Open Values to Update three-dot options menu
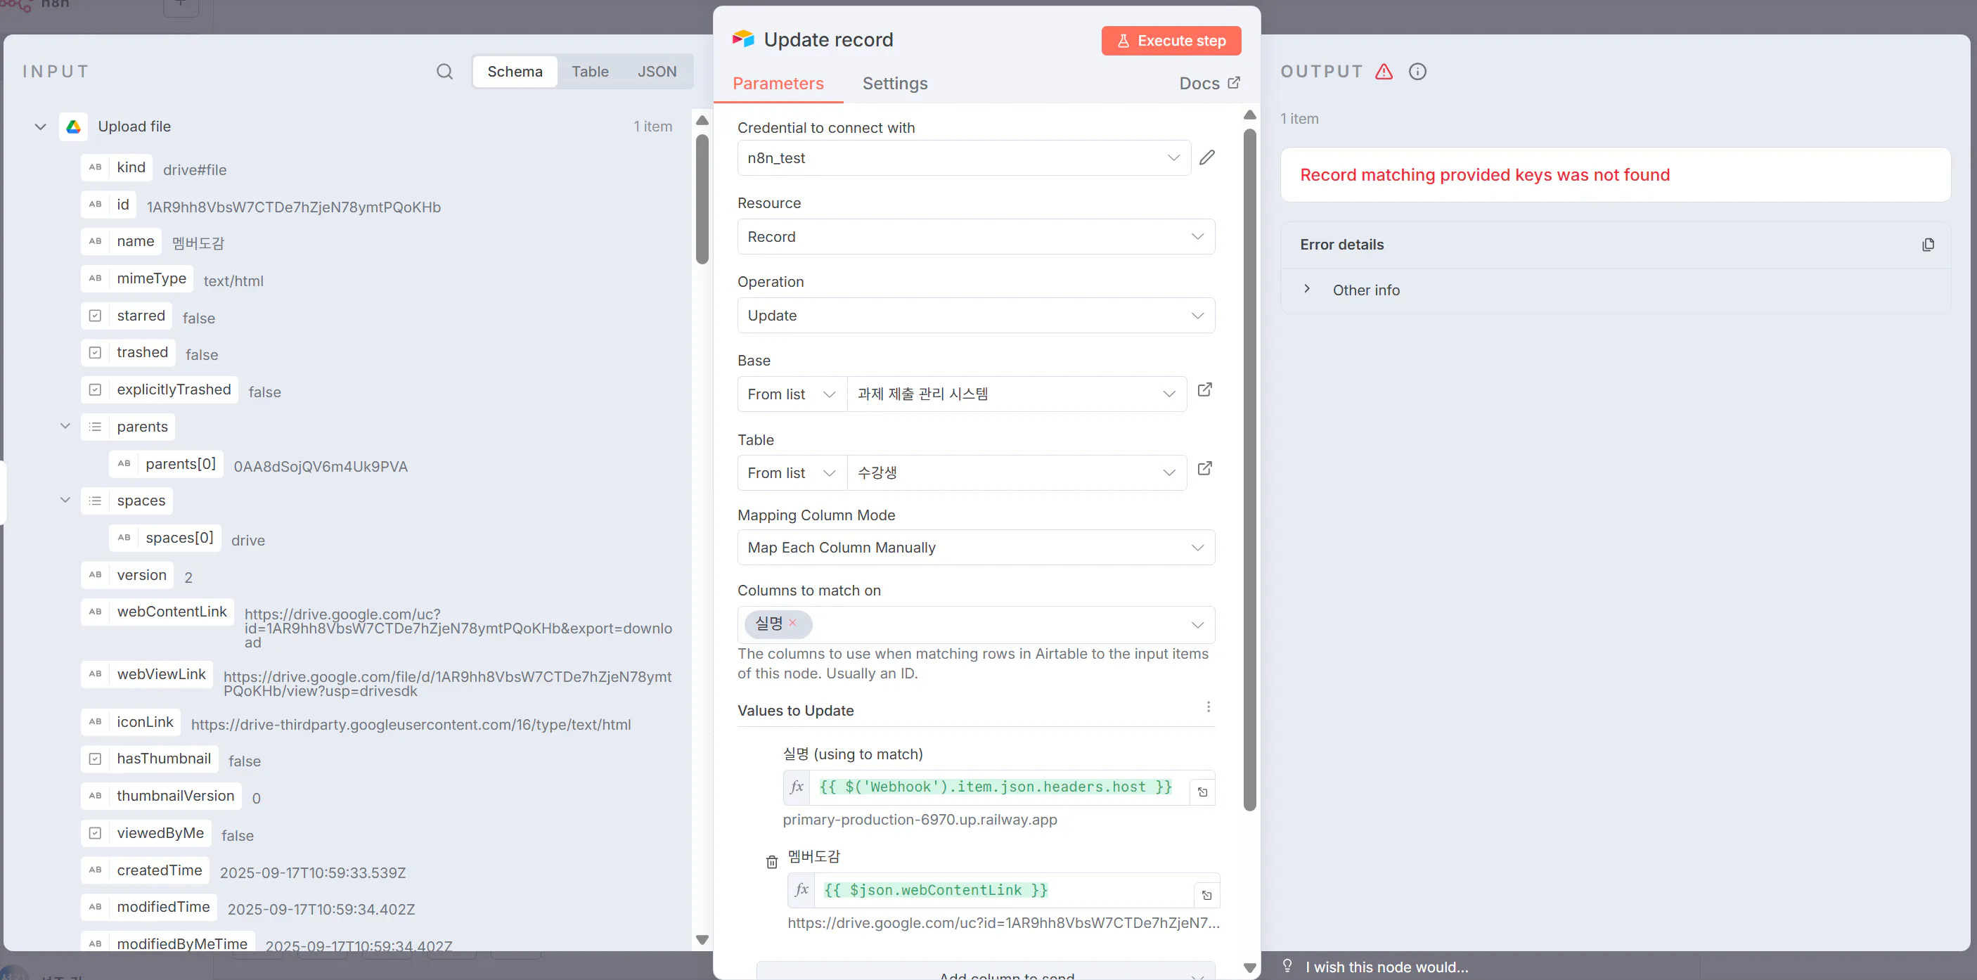Viewport: 1977px width, 980px height. [1208, 707]
